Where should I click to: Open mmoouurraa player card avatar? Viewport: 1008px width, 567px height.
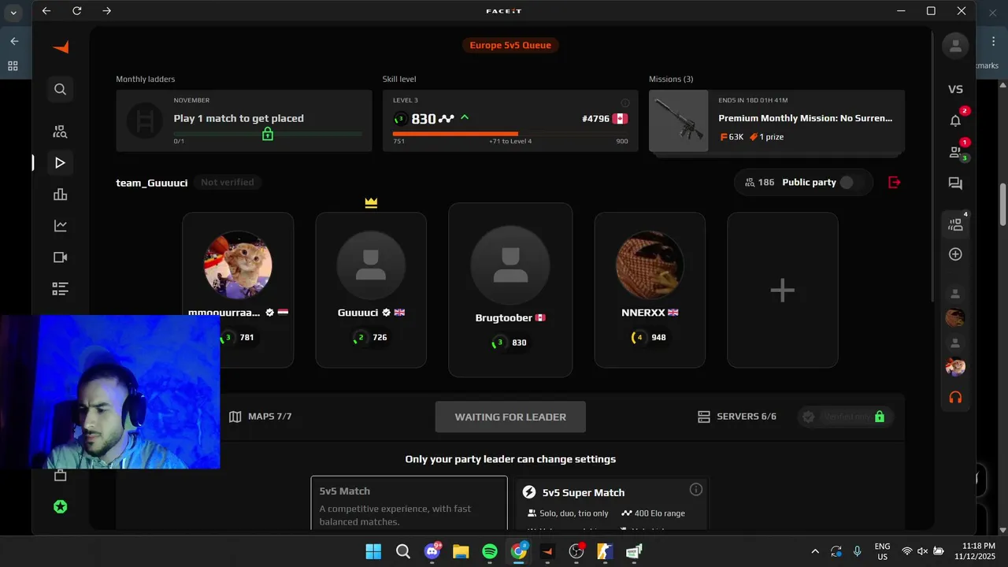(238, 265)
